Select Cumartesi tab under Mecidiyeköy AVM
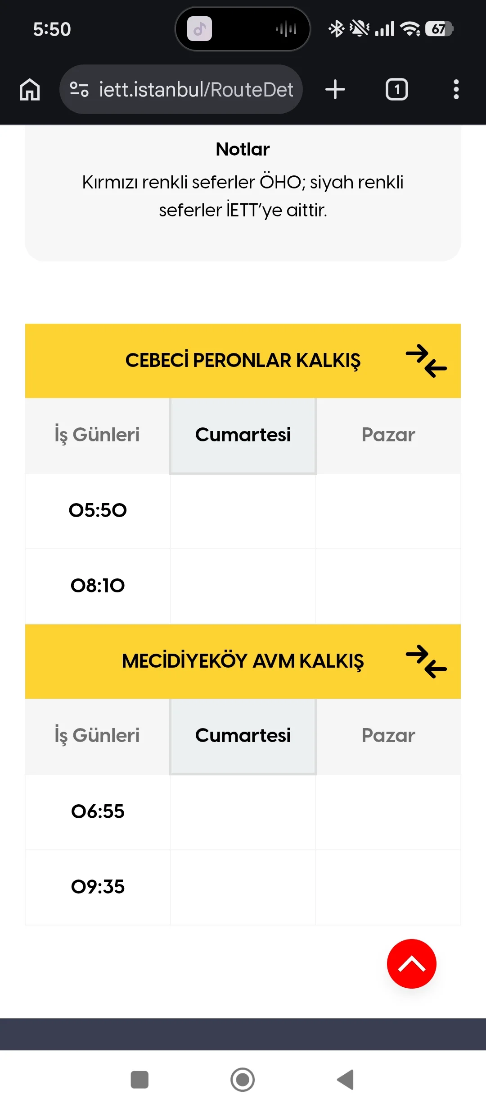The image size is (486, 1109). point(243,736)
